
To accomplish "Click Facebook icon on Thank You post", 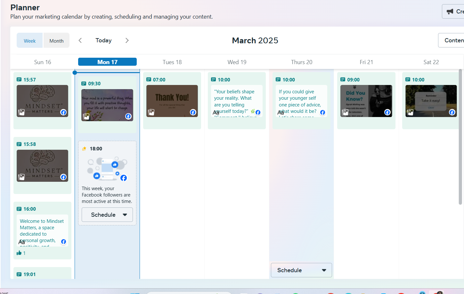I will (193, 112).
